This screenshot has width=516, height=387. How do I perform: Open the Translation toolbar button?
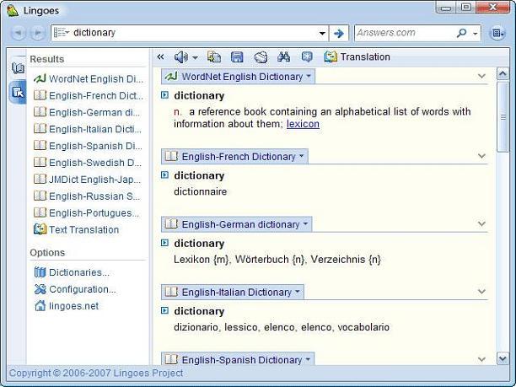[x=357, y=57]
